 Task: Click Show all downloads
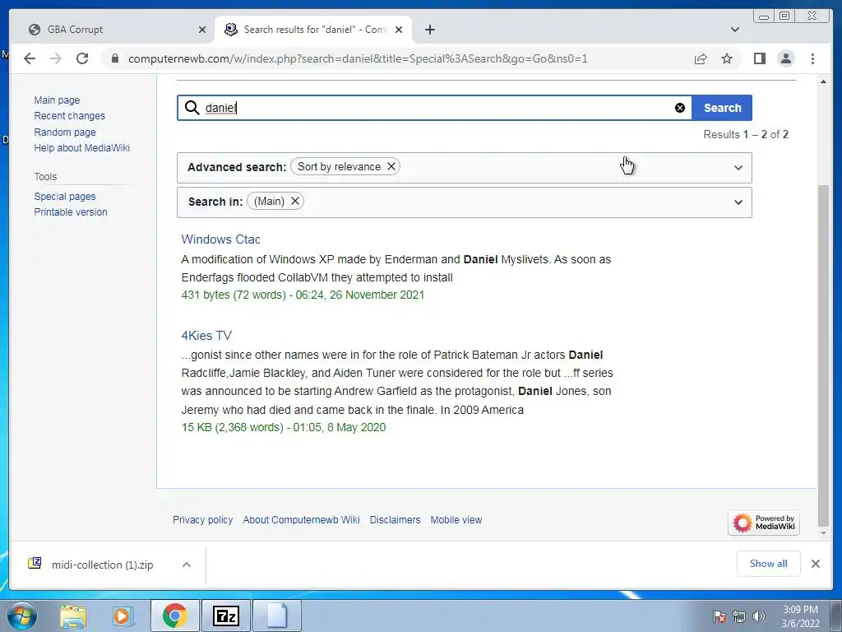pos(768,564)
